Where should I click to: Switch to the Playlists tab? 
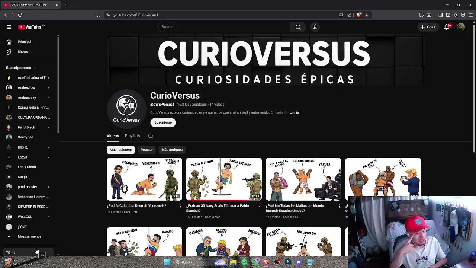click(x=132, y=136)
